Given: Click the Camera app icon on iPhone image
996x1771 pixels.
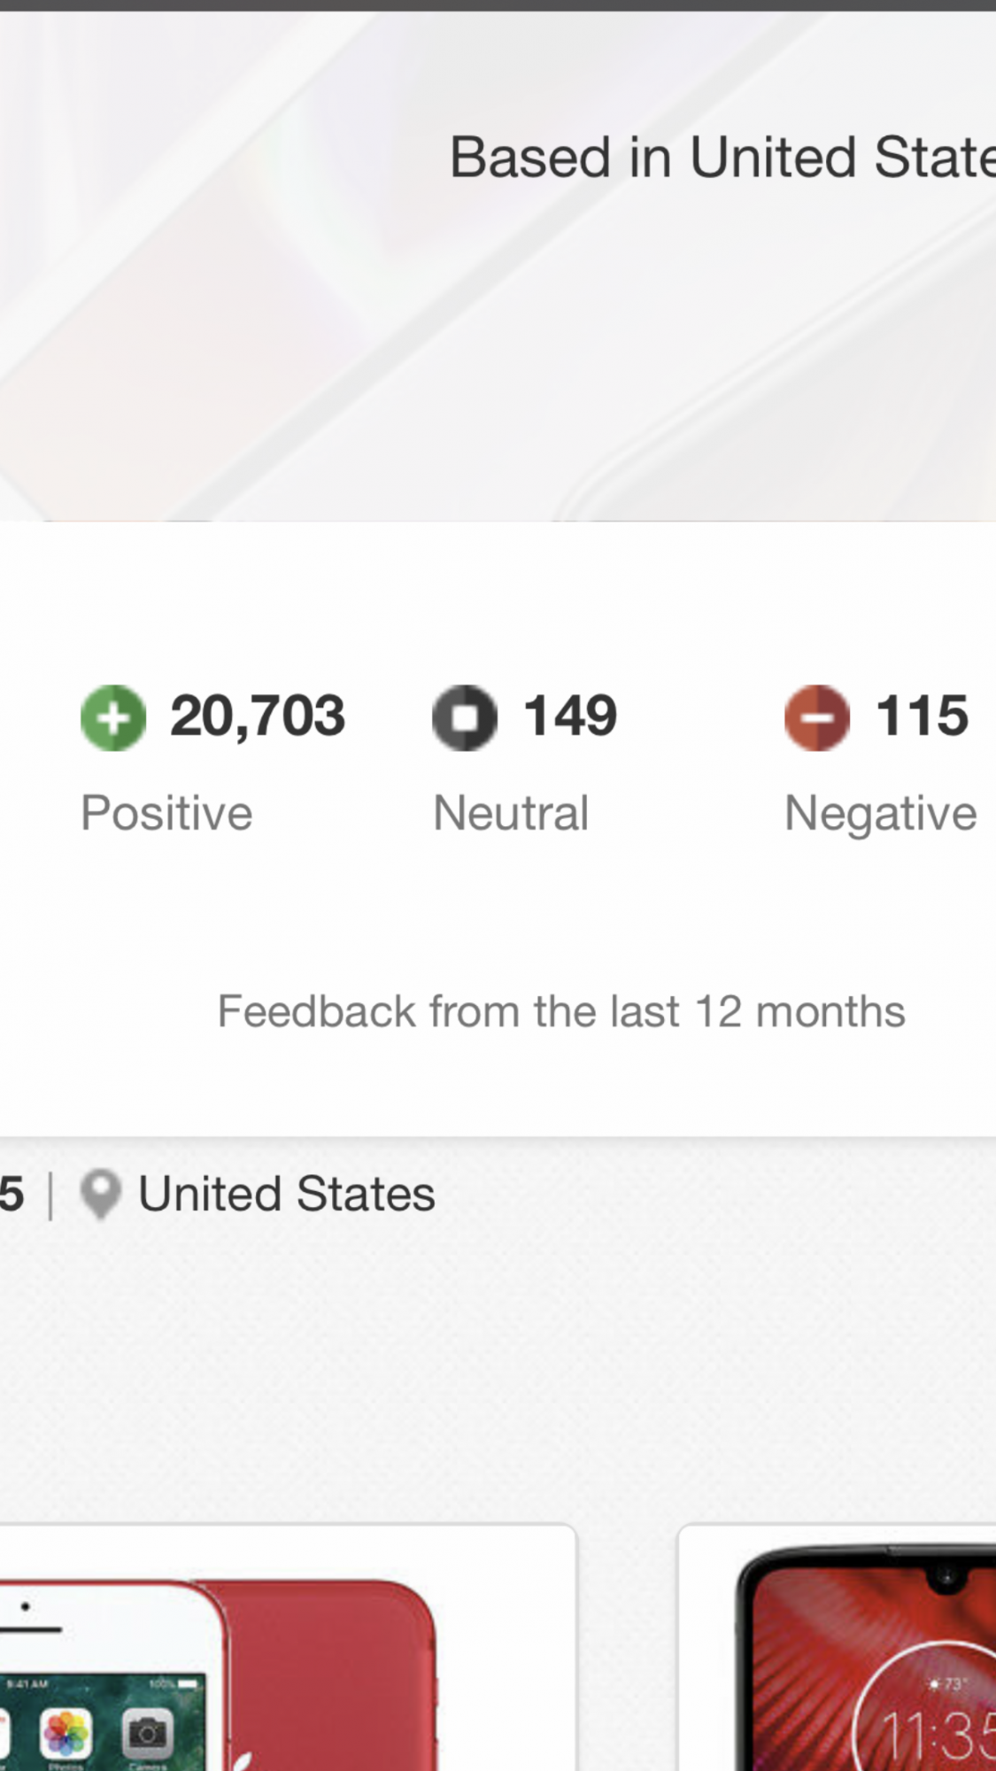Looking at the screenshot, I should [148, 1734].
